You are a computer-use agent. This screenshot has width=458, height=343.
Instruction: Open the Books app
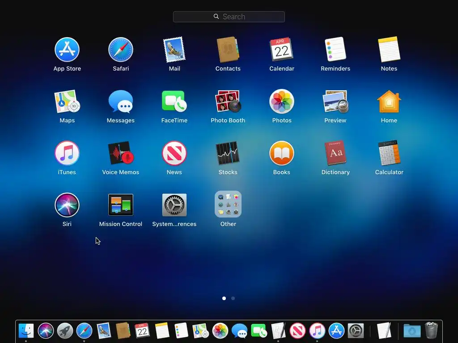(x=282, y=153)
